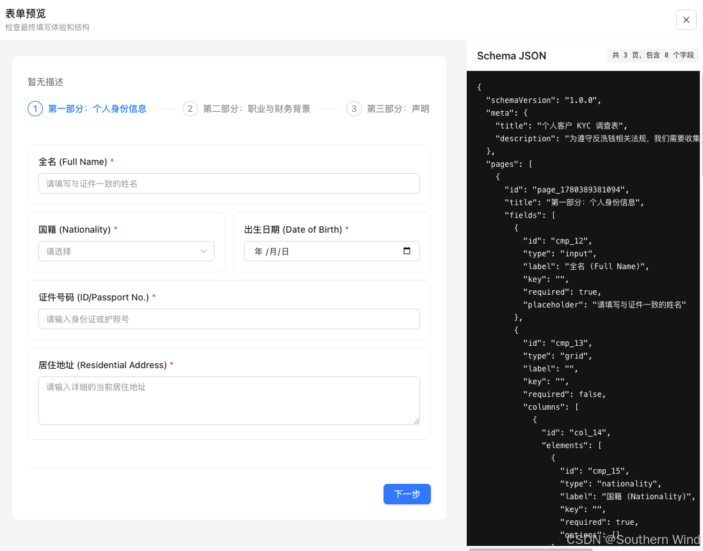Click the Schema JSON heading
The height and width of the screenshot is (551, 703).
pos(512,56)
